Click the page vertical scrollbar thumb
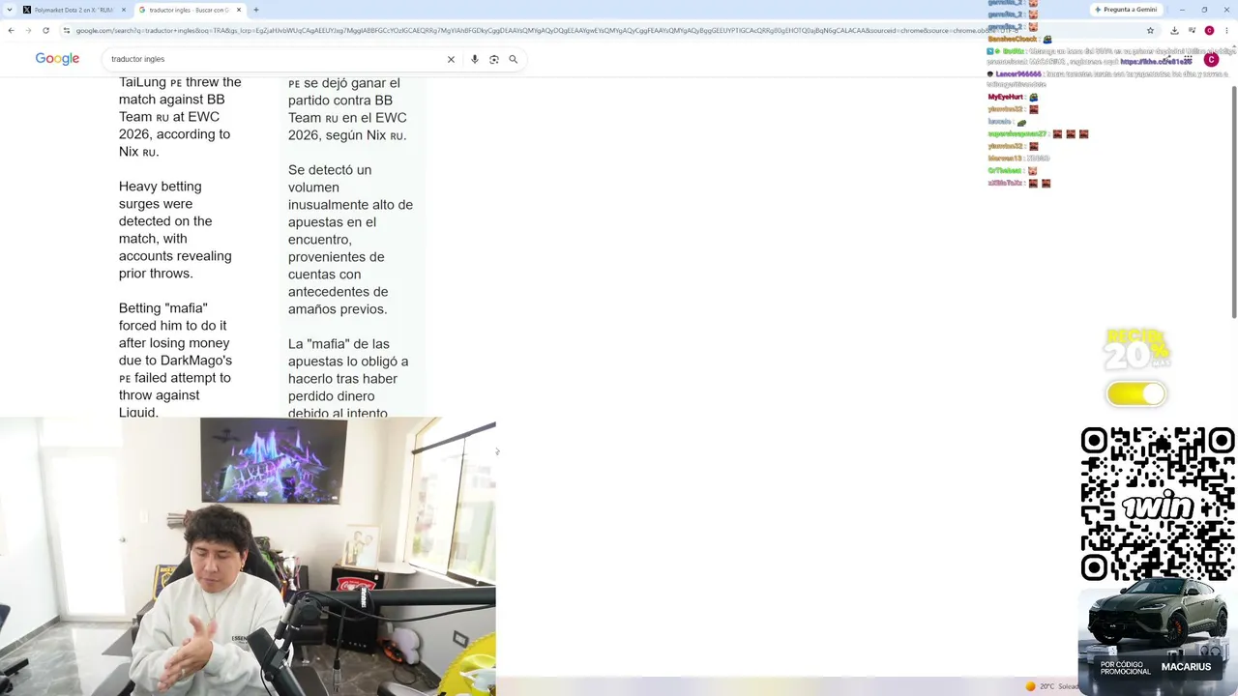The height and width of the screenshot is (696, 1238). click(1233, 201)
